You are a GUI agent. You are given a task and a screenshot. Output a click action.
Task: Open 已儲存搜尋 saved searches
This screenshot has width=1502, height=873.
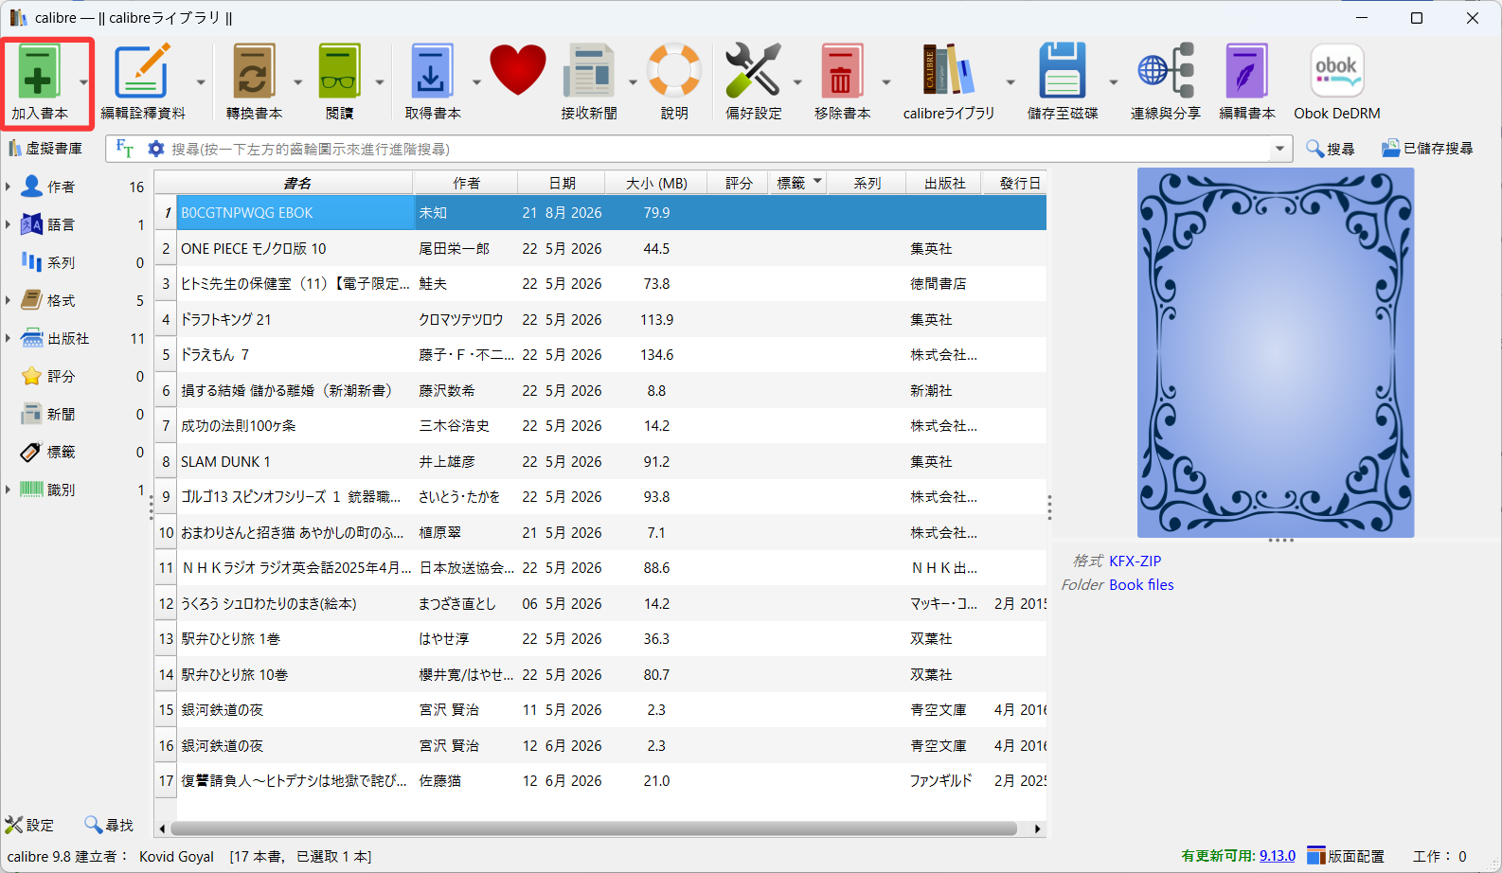click(1427, 149)
